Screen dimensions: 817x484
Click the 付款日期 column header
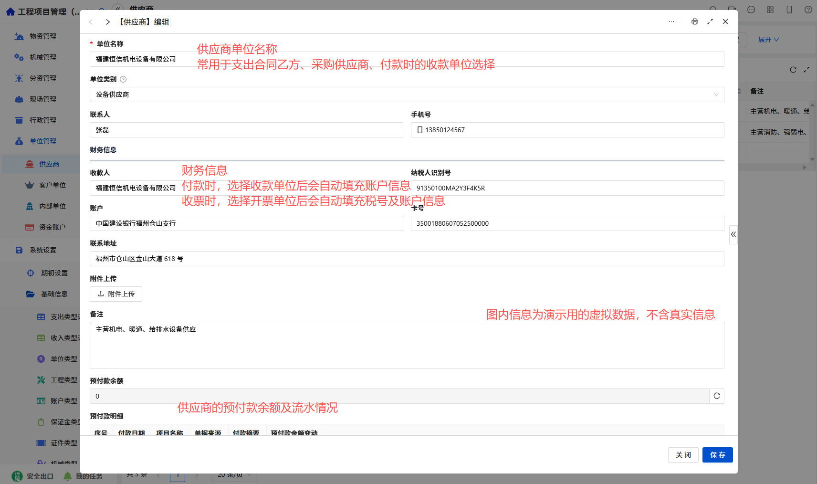point(132,432)
